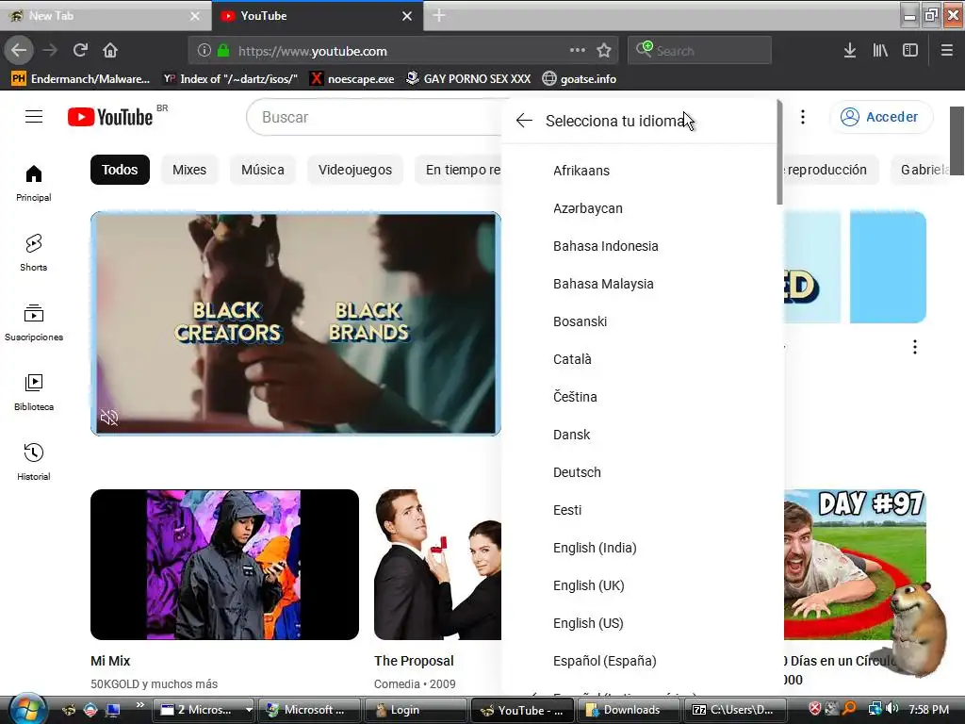Viewport: 965px width, 724px height.
Task: Choose English (UK) language
Action: [x=640, y=585]
